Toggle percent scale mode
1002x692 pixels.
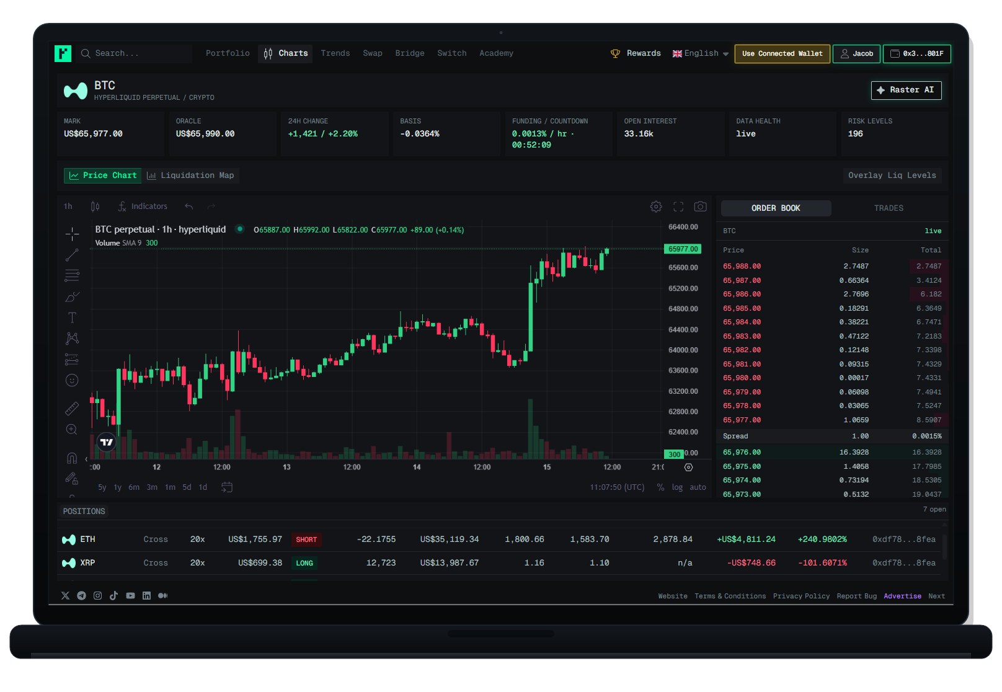click(x=661, y=487)
